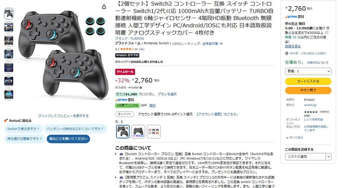Click the star rating icons under brand

tap(127, 49)
